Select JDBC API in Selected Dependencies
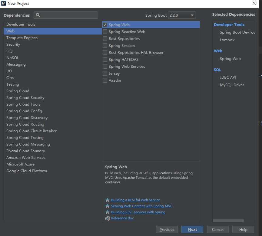The image size is (262, 236). (x=228, y=77)
